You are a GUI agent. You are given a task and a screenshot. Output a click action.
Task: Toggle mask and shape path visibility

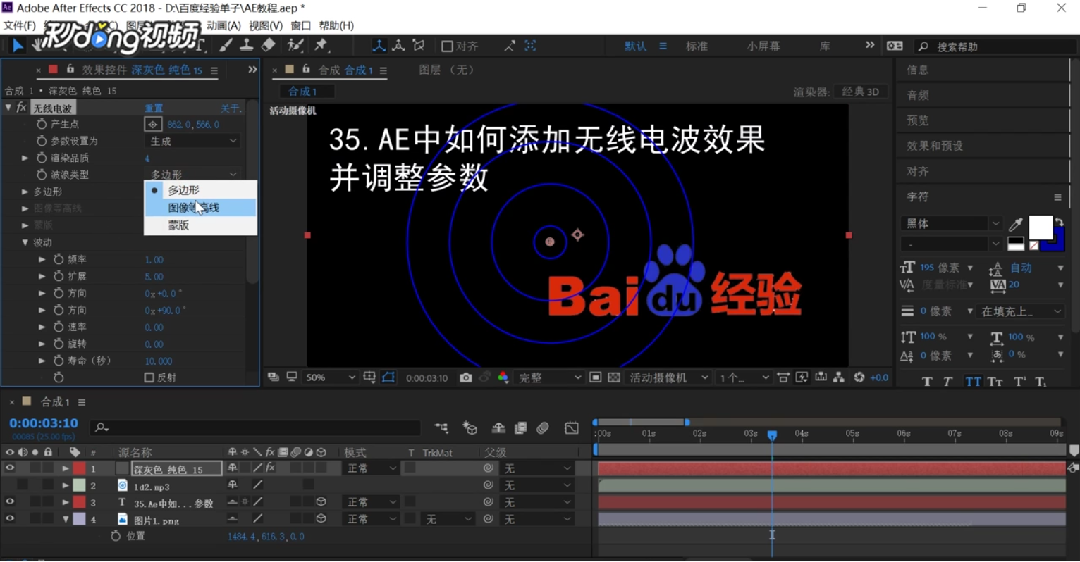click(388, 377)
